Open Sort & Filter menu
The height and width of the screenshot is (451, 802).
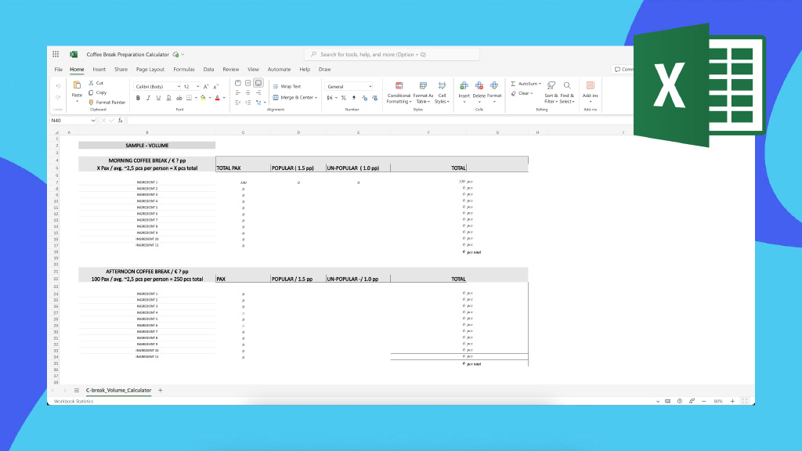click(x=551, y=92)
